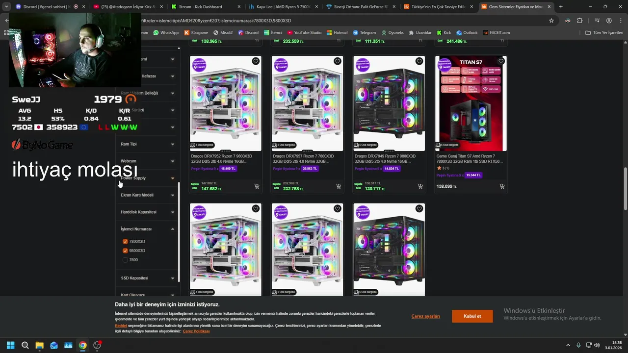Collapse the İşlemci Numarası filter

[x=147, y=229]
